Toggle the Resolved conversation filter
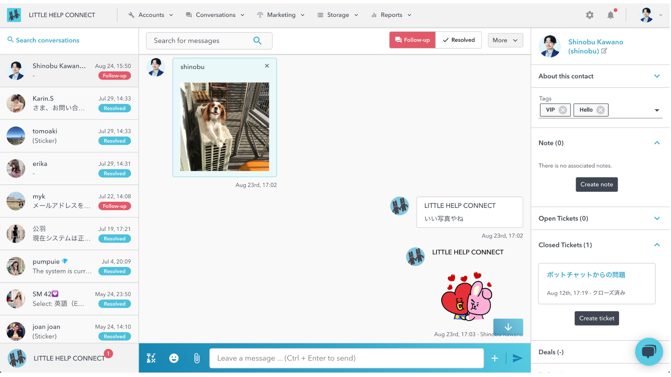Image resolution: width=671 pixels, height=377 pixels. click(459, 40)
